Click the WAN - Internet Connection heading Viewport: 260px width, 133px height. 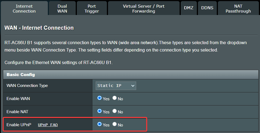click(39, 28)
